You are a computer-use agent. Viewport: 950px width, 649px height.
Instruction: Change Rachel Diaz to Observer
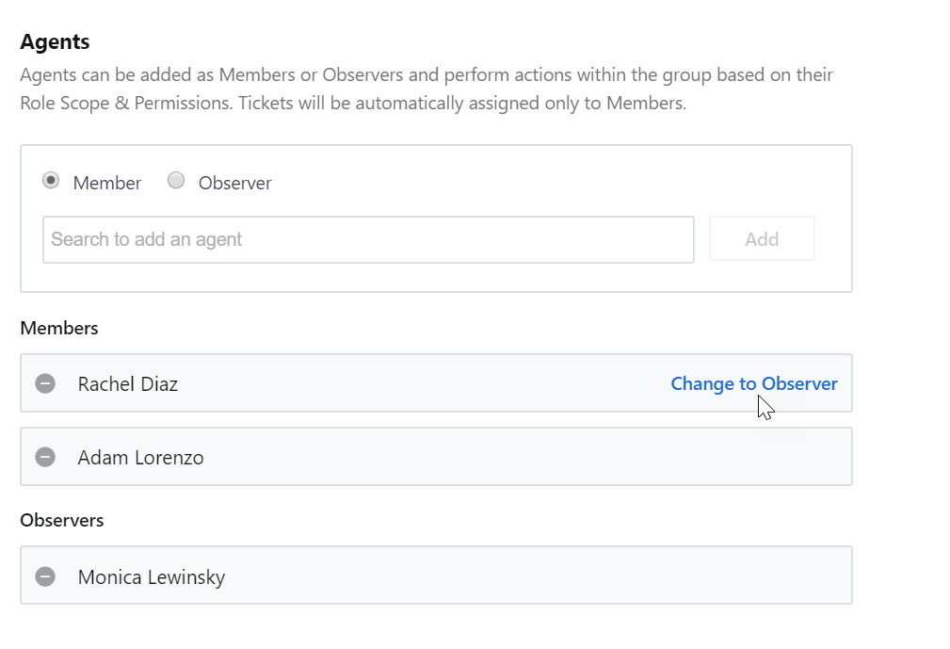coord(754,383)
